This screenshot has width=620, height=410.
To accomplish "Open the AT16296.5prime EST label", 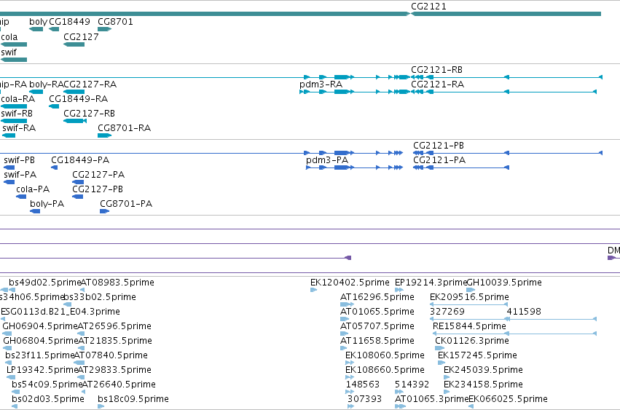I will pyautogui.click(x=377, y=297).
